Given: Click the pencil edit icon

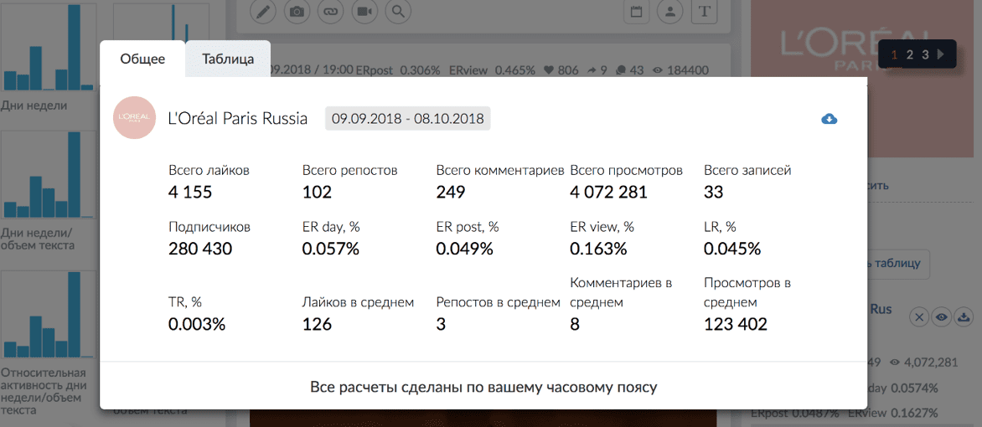Looking at the screenshot, I should (x=263, y=11).
